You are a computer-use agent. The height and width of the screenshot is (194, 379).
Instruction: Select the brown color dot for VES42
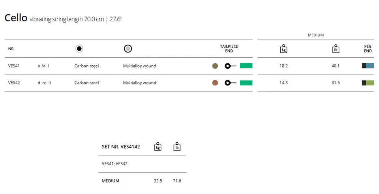pyautogui.click(x=215, y=83)
